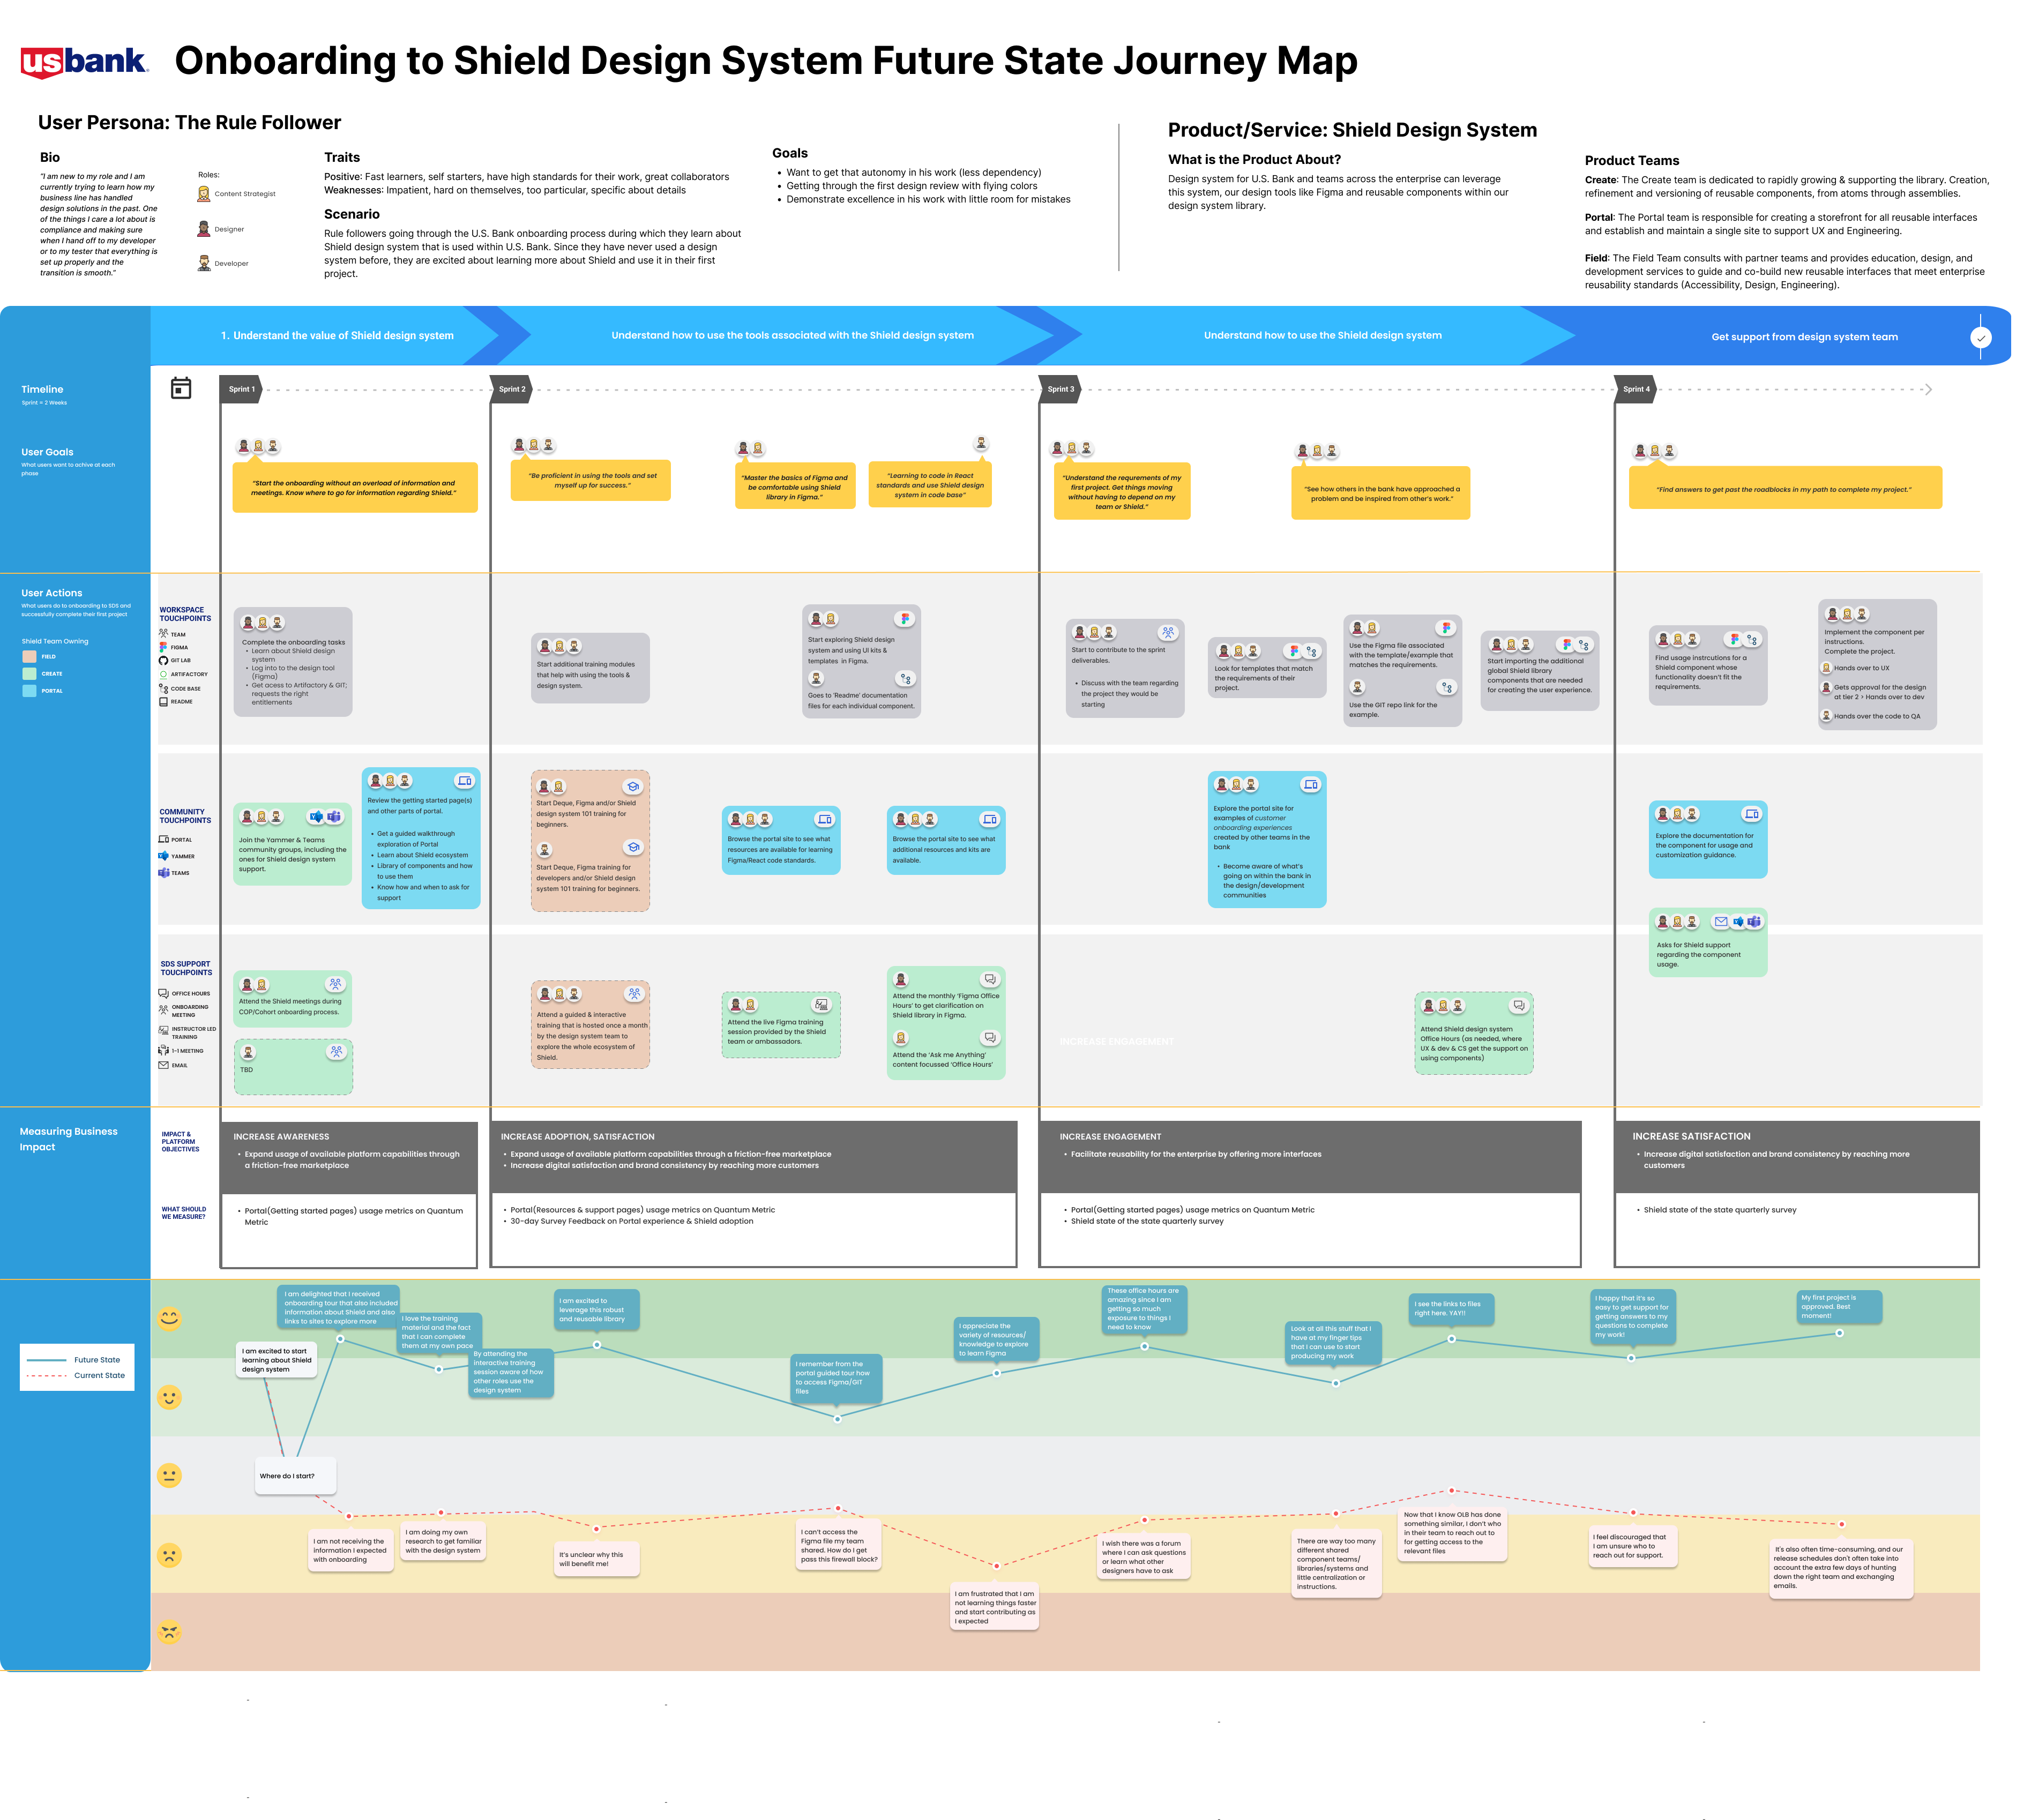The width and height of the screenshot is (2031, 1820).
Task: Click 'I feel discouraged that I am unsure' note
Action: [1633, 1546]
